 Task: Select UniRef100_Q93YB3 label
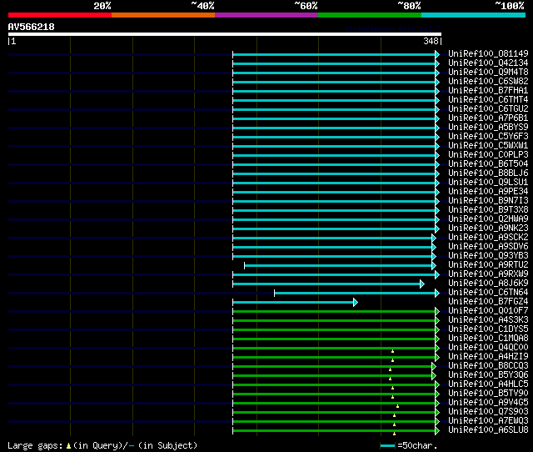(x=488, y=256)
